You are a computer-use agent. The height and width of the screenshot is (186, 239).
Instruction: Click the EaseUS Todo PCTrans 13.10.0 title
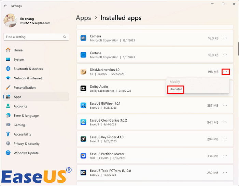[x=110, y=171]
